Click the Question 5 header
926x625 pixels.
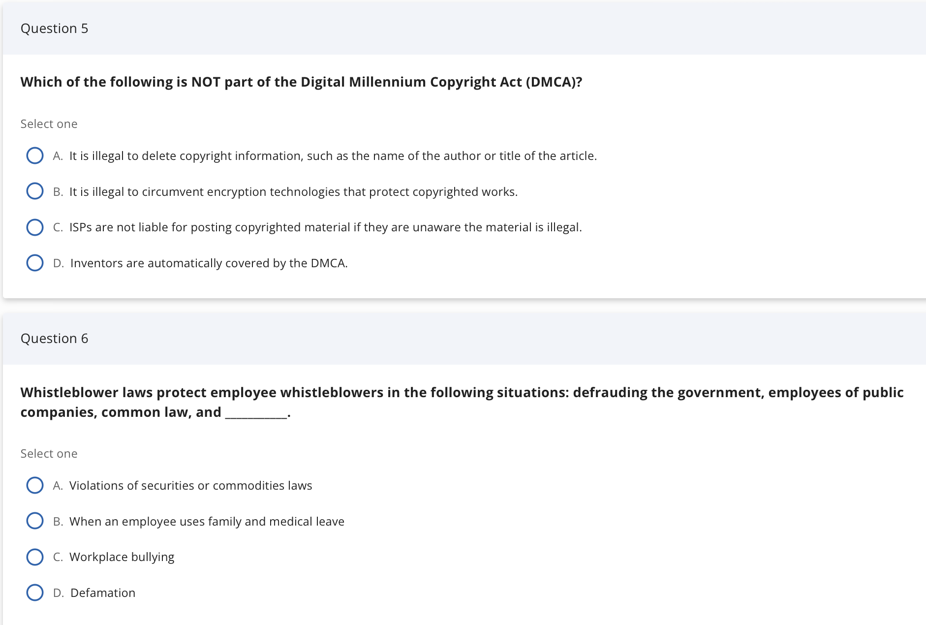55,28
